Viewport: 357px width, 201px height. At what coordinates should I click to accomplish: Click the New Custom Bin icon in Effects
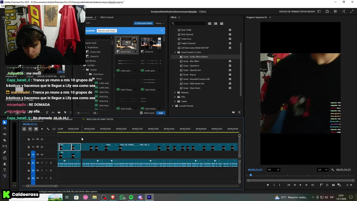click(233, 112)
